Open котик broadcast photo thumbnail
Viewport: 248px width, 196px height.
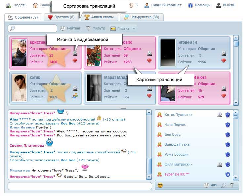pyautogui.click(x=19, y=88)
